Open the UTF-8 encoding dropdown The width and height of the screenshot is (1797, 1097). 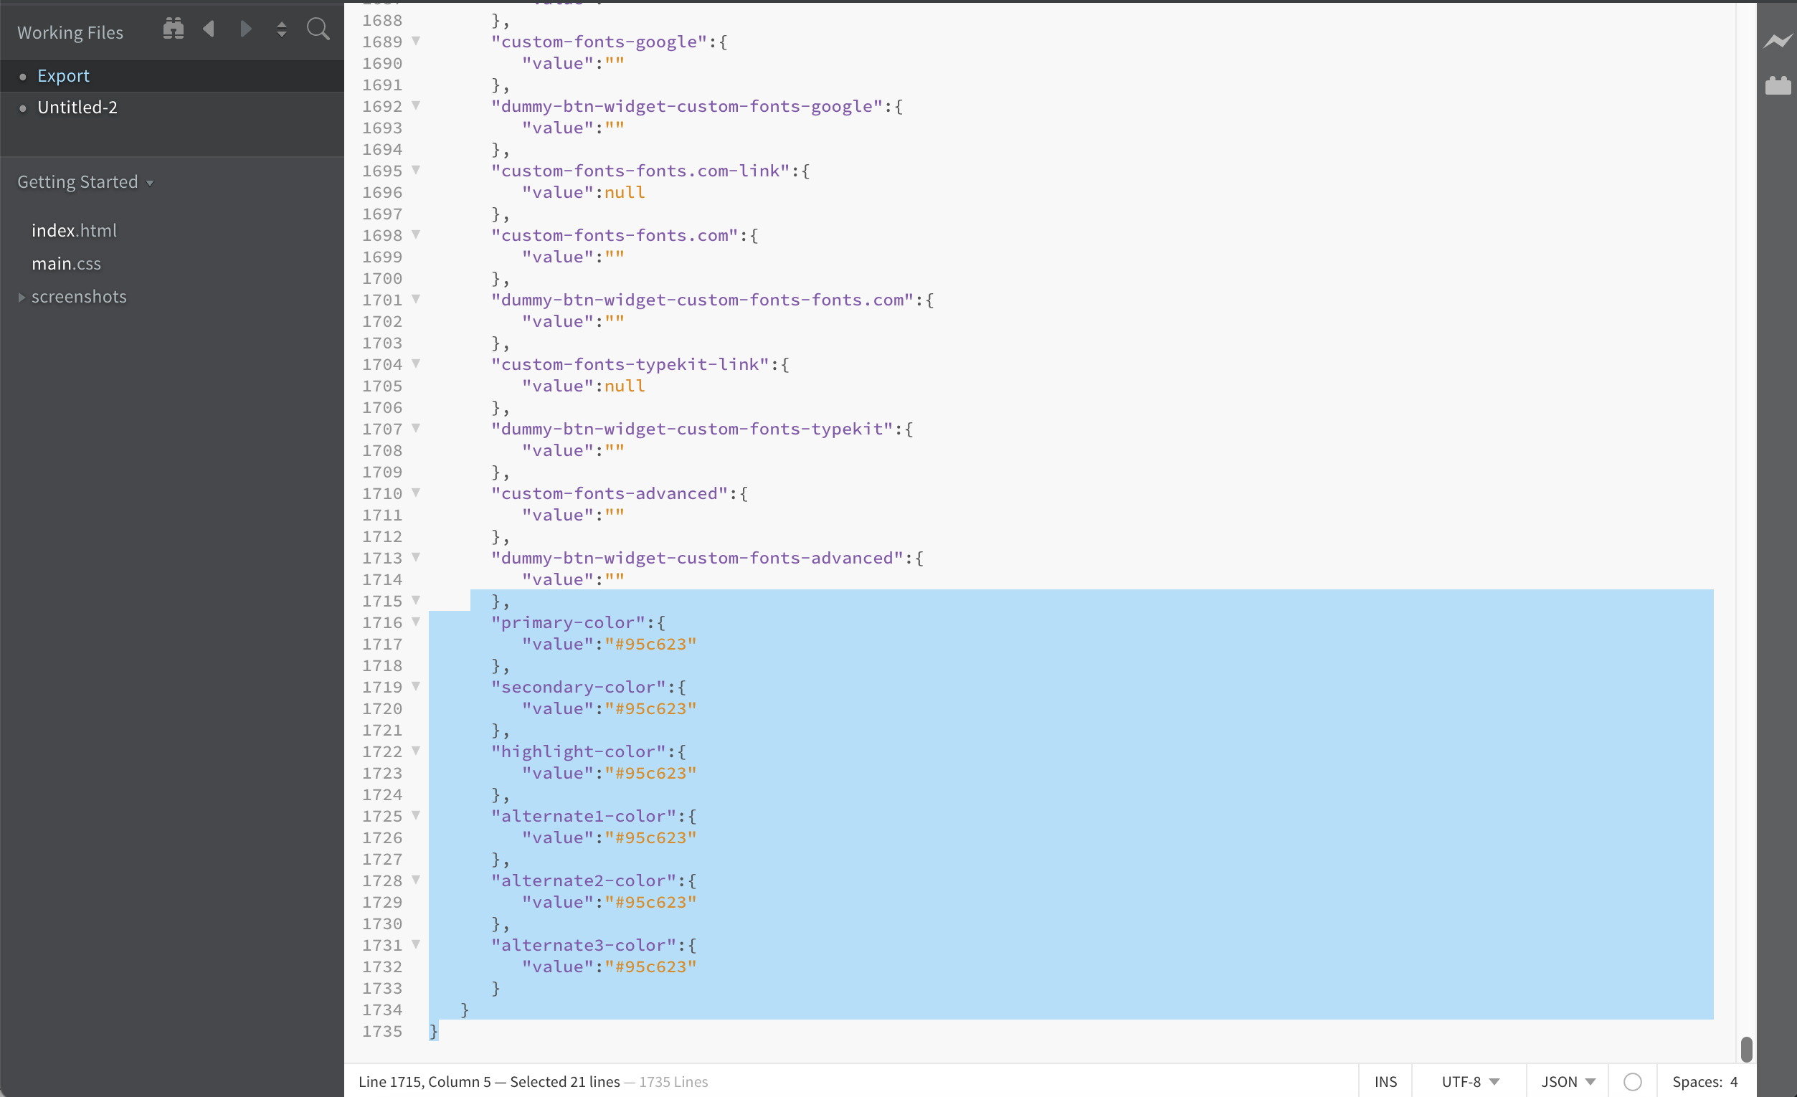pos(1469,1082)
